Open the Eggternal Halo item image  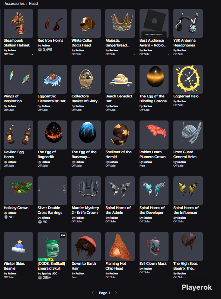[188, 79]
